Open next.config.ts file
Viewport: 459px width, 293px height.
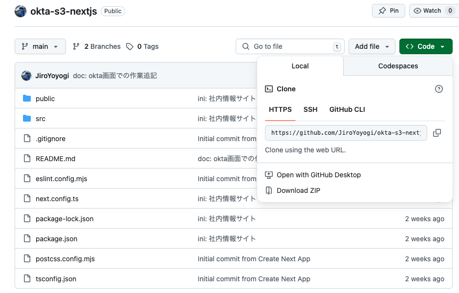tap(57, 199)
